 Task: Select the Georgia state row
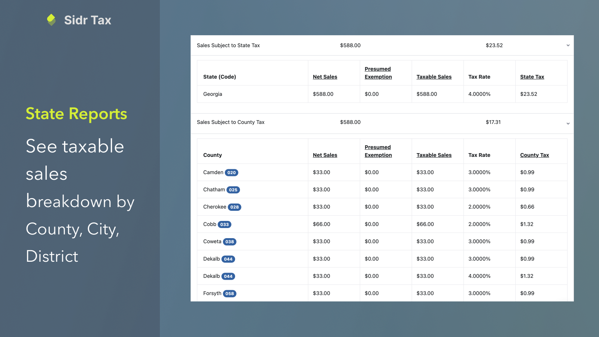(x=382, y=94)
